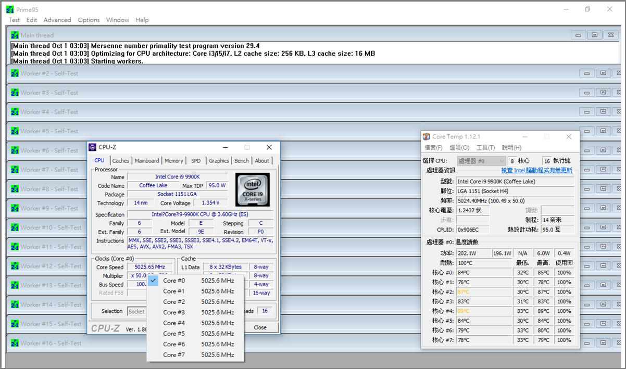Click the Worker #6 Self-Test window icon
Viewport: 626px width, 369px height.
(15, 150)
